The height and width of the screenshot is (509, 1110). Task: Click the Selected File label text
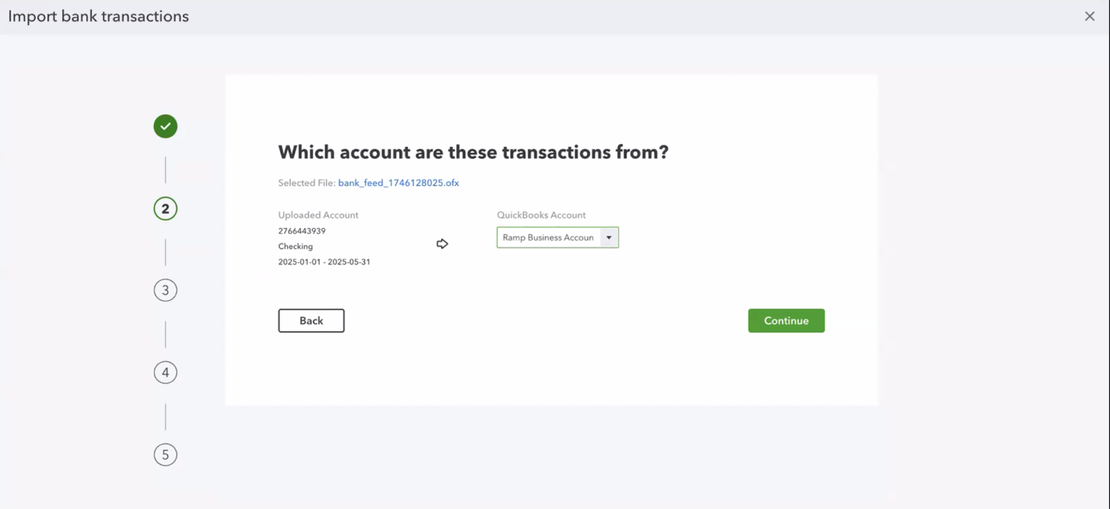[307, 183]
